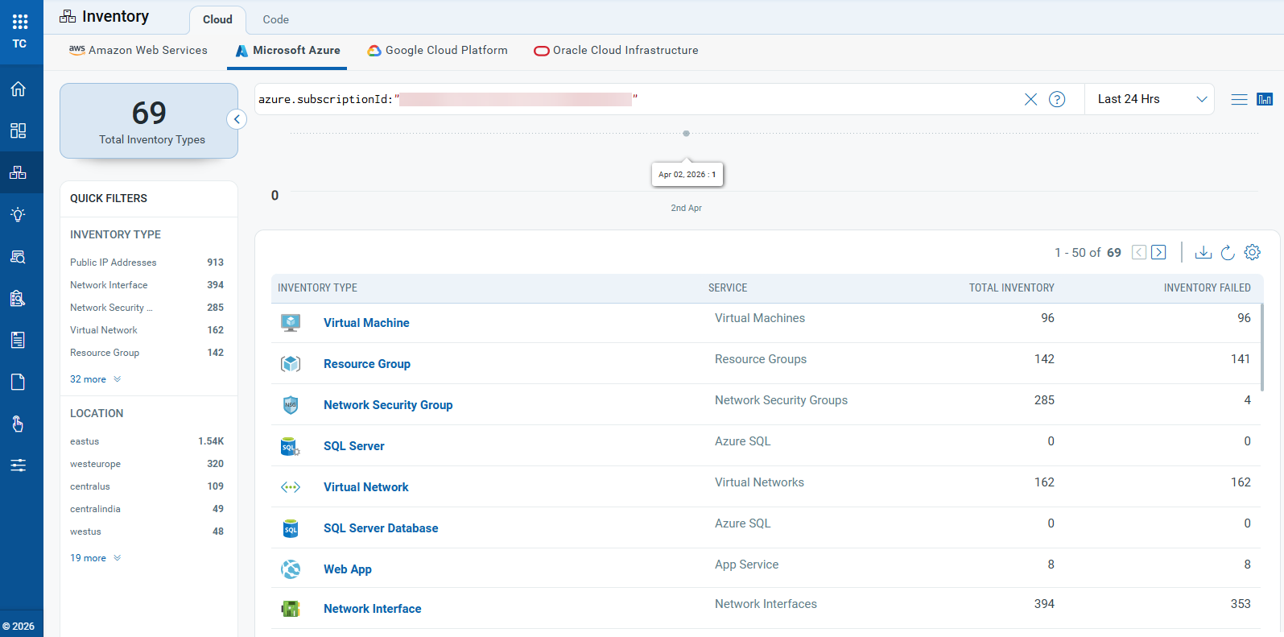The width and height of the screenshot is (1284, 637).
Task: Open the lightbulb insights sidebar icon
Action: 18,214
